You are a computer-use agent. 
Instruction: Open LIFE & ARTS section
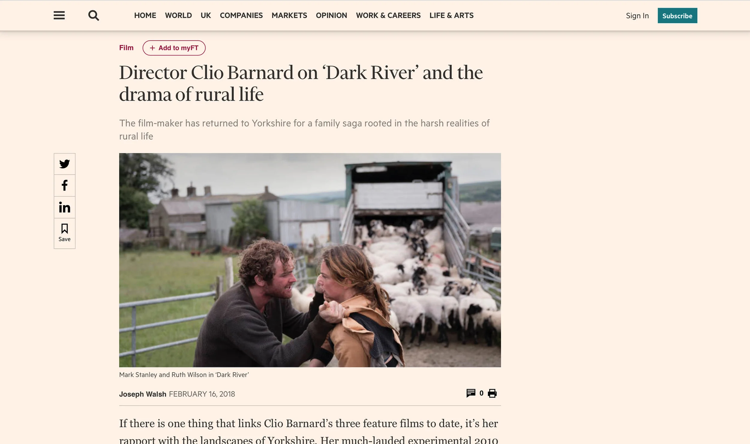(451, 16)
